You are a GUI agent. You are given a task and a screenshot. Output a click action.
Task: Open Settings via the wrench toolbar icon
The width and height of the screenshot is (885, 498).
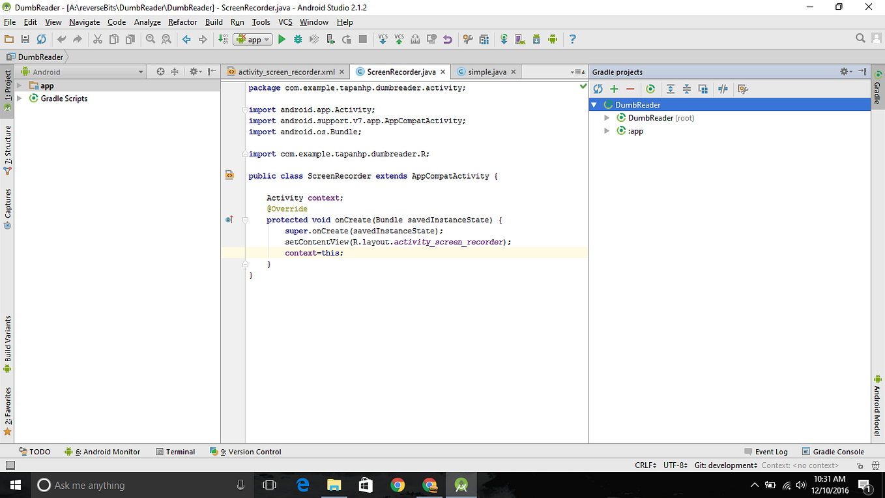pos(468,39)
